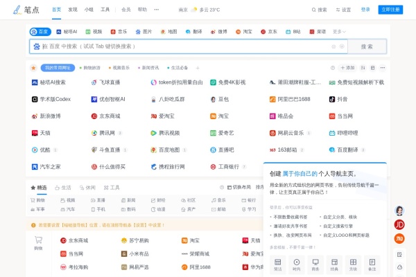416x277 pixels.
Task: Click the bookmark layout view icon
Action: point(373,68)
